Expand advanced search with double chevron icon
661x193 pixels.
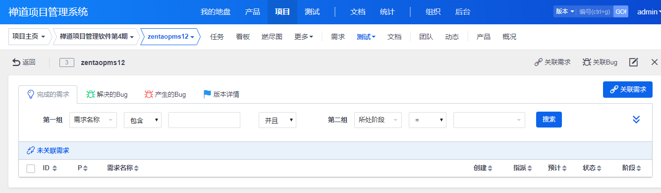pyautogui.click(x=637, y=120)
